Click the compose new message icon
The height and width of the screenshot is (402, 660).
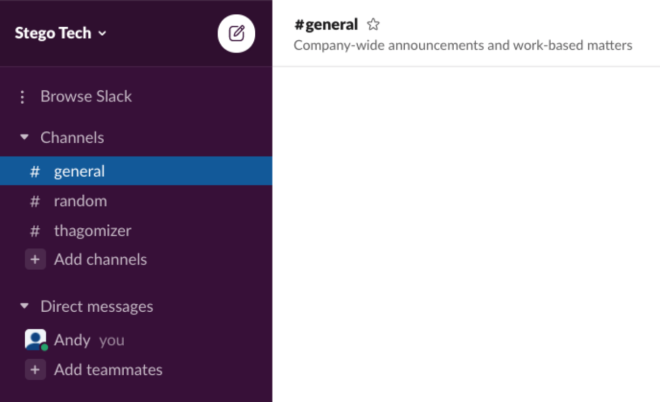point(236,33)
